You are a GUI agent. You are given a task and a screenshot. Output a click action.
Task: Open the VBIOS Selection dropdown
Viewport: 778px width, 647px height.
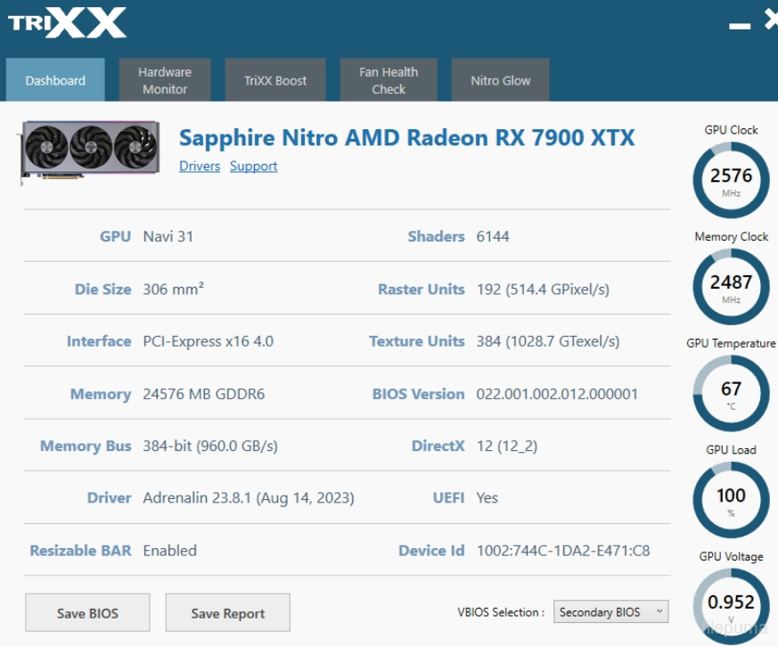610,612
